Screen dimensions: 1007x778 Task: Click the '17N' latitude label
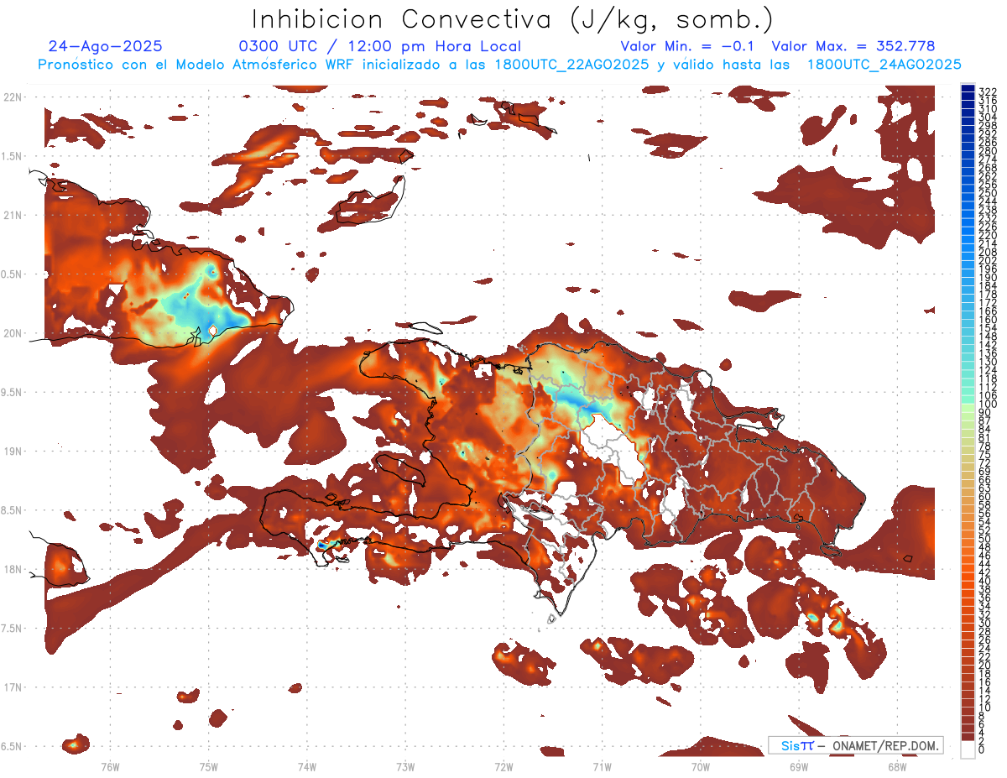click(12, 687)
